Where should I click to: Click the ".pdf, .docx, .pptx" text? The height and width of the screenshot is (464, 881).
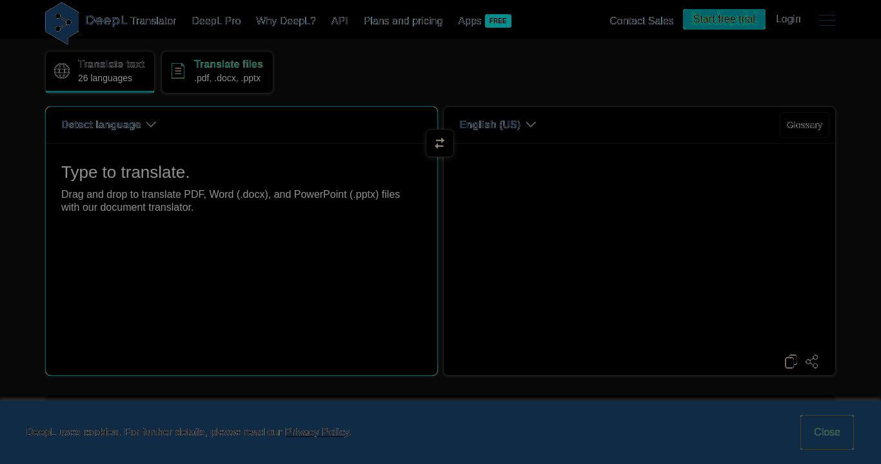(227, 78)
